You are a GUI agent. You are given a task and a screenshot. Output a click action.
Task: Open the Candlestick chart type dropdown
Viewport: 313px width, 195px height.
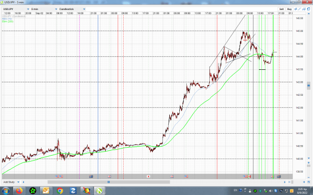tap(72, 9)
